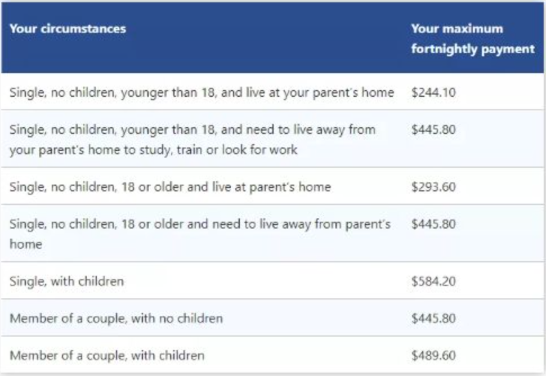Screen dimensions: 546x376
Task: Select '18 or older and live at parent's home' text
Action: pyautogui.click(x=170, y=186)
